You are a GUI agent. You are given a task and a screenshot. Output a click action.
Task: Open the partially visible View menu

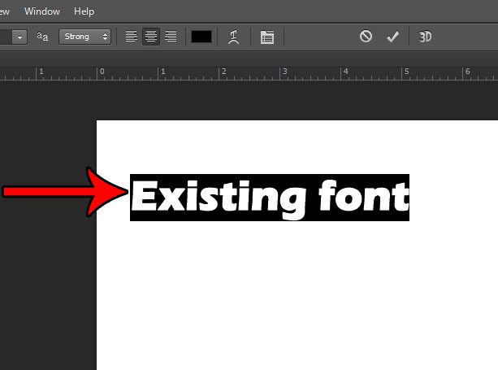click(x=5, y=11)
